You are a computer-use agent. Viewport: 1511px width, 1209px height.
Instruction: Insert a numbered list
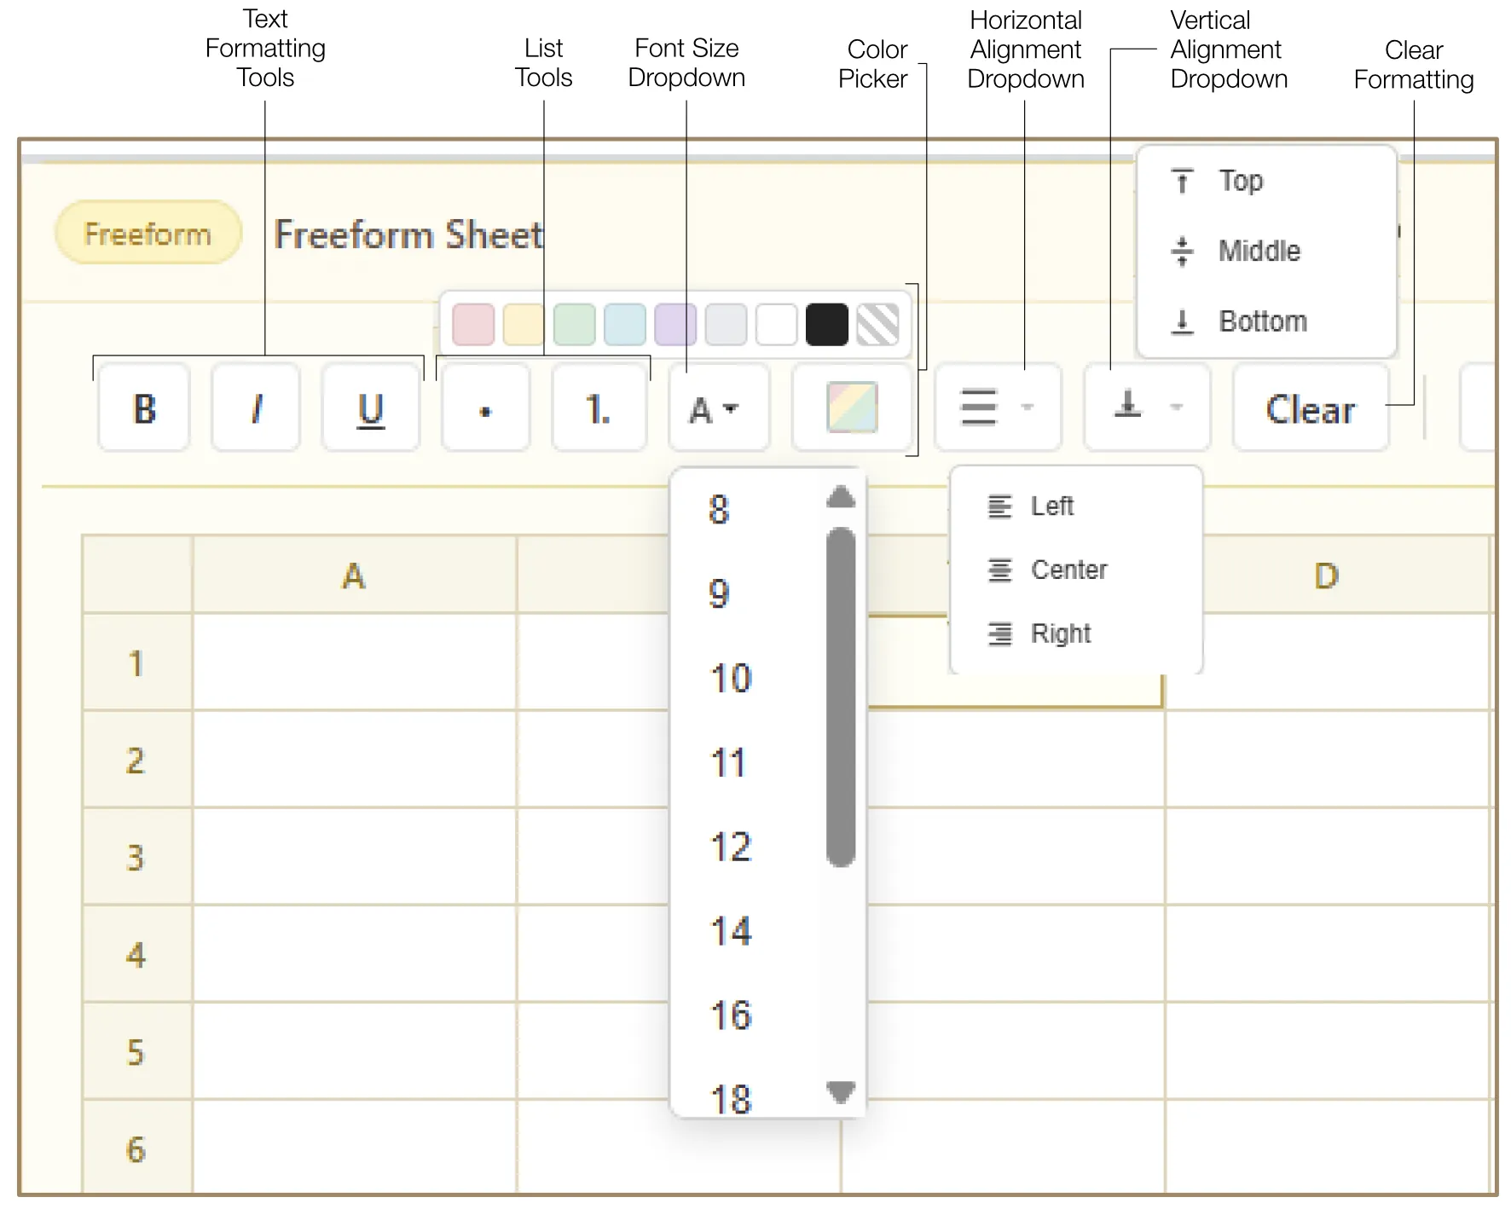point(598,408)
